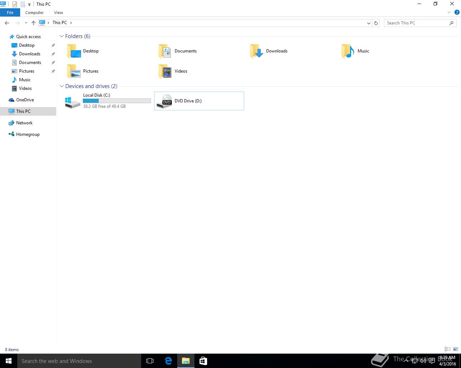Select Quick access in navigation pane
Screen dimensions: 461x368
pyautogui.click(x=28, y=37)
